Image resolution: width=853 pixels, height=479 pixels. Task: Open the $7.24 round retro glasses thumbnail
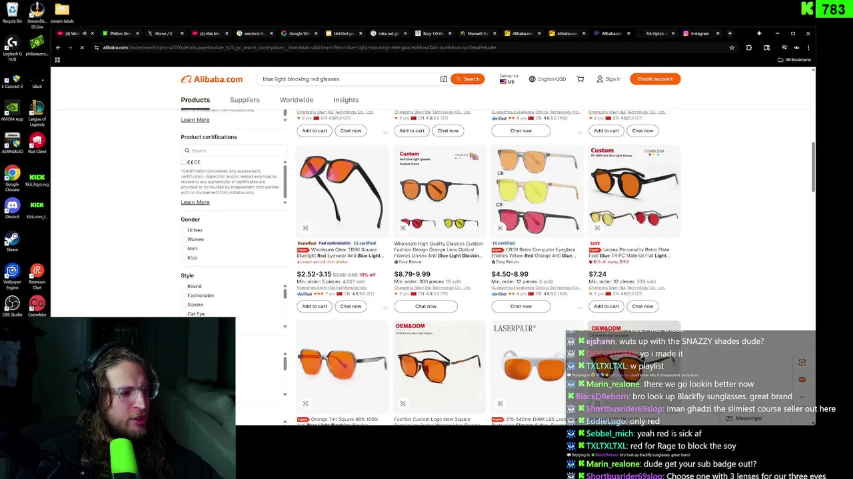coord(634,192)
